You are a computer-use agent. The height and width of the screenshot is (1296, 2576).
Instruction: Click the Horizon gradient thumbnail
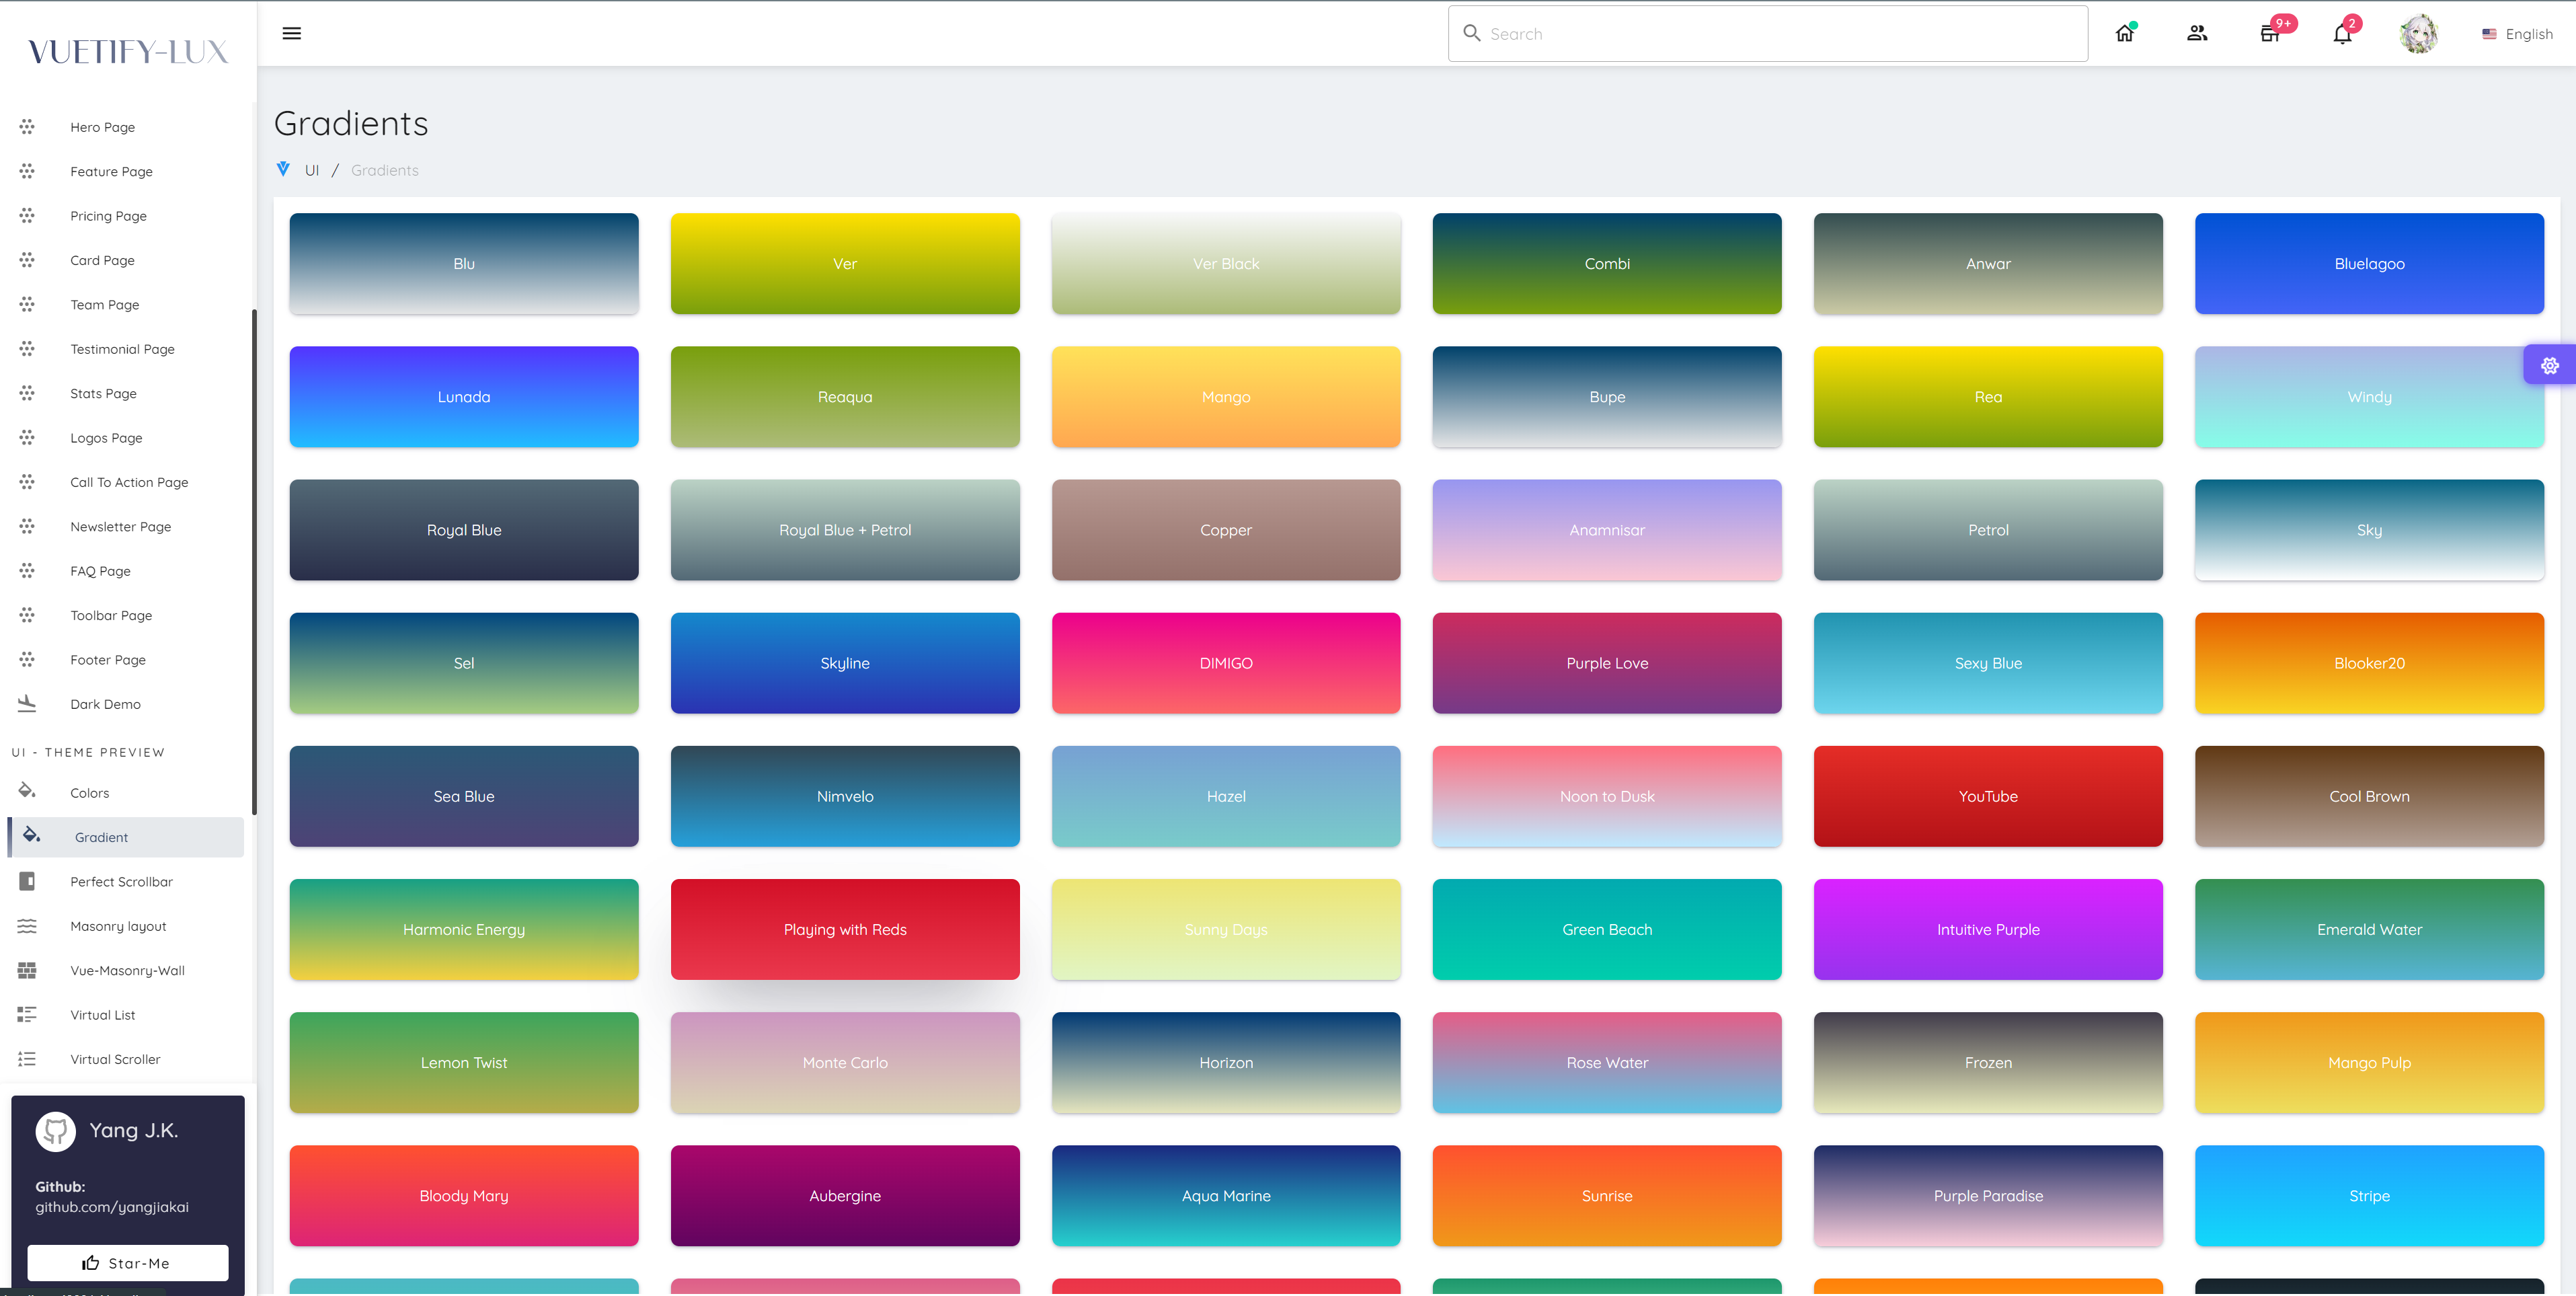(x=1226, y=1061)
